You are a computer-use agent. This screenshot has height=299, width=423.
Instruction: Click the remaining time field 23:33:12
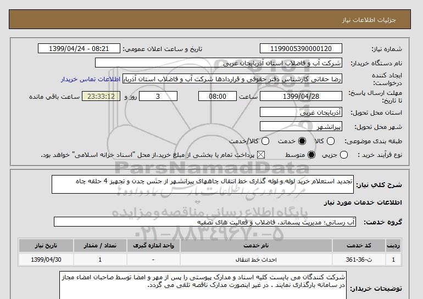[x=101, y=96]
